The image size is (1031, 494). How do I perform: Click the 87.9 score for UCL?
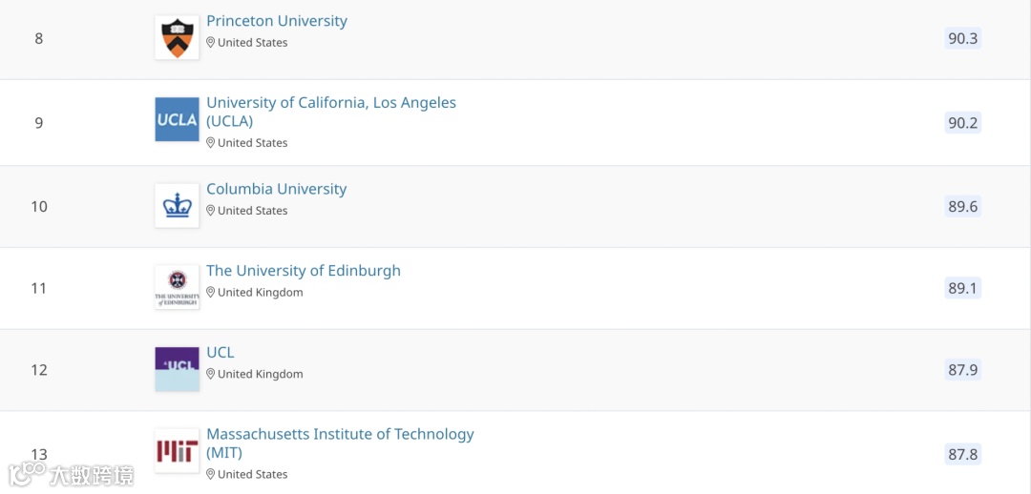(962, 370)
